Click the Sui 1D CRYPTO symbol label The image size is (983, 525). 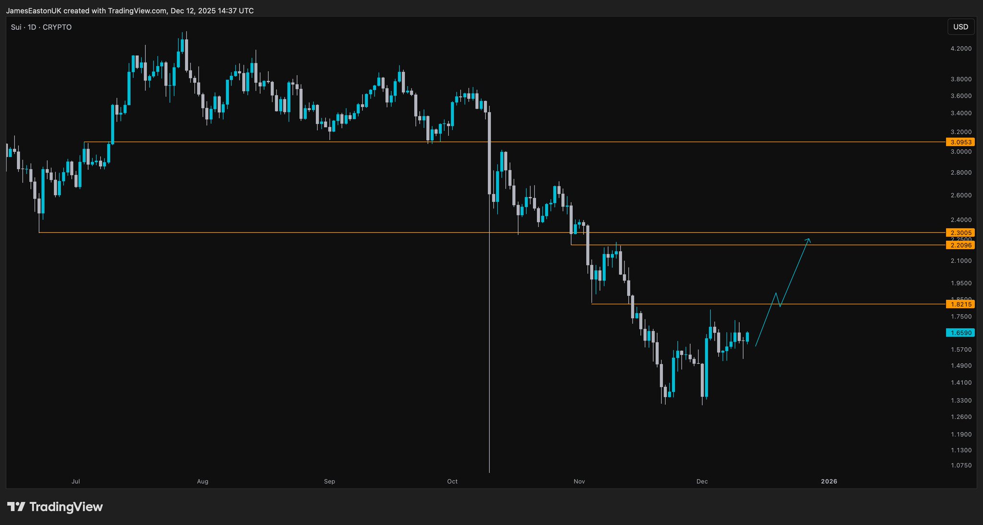pos(41,27)
